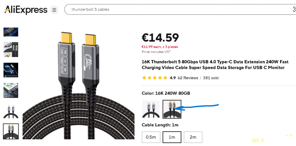Image resolution: width=296 pixels, height=146 pixels.
Task: Choose the first color variant swatch
Action: coord(151,109)
